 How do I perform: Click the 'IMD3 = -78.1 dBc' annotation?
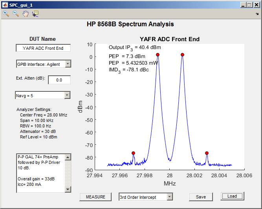pos(129,70)
